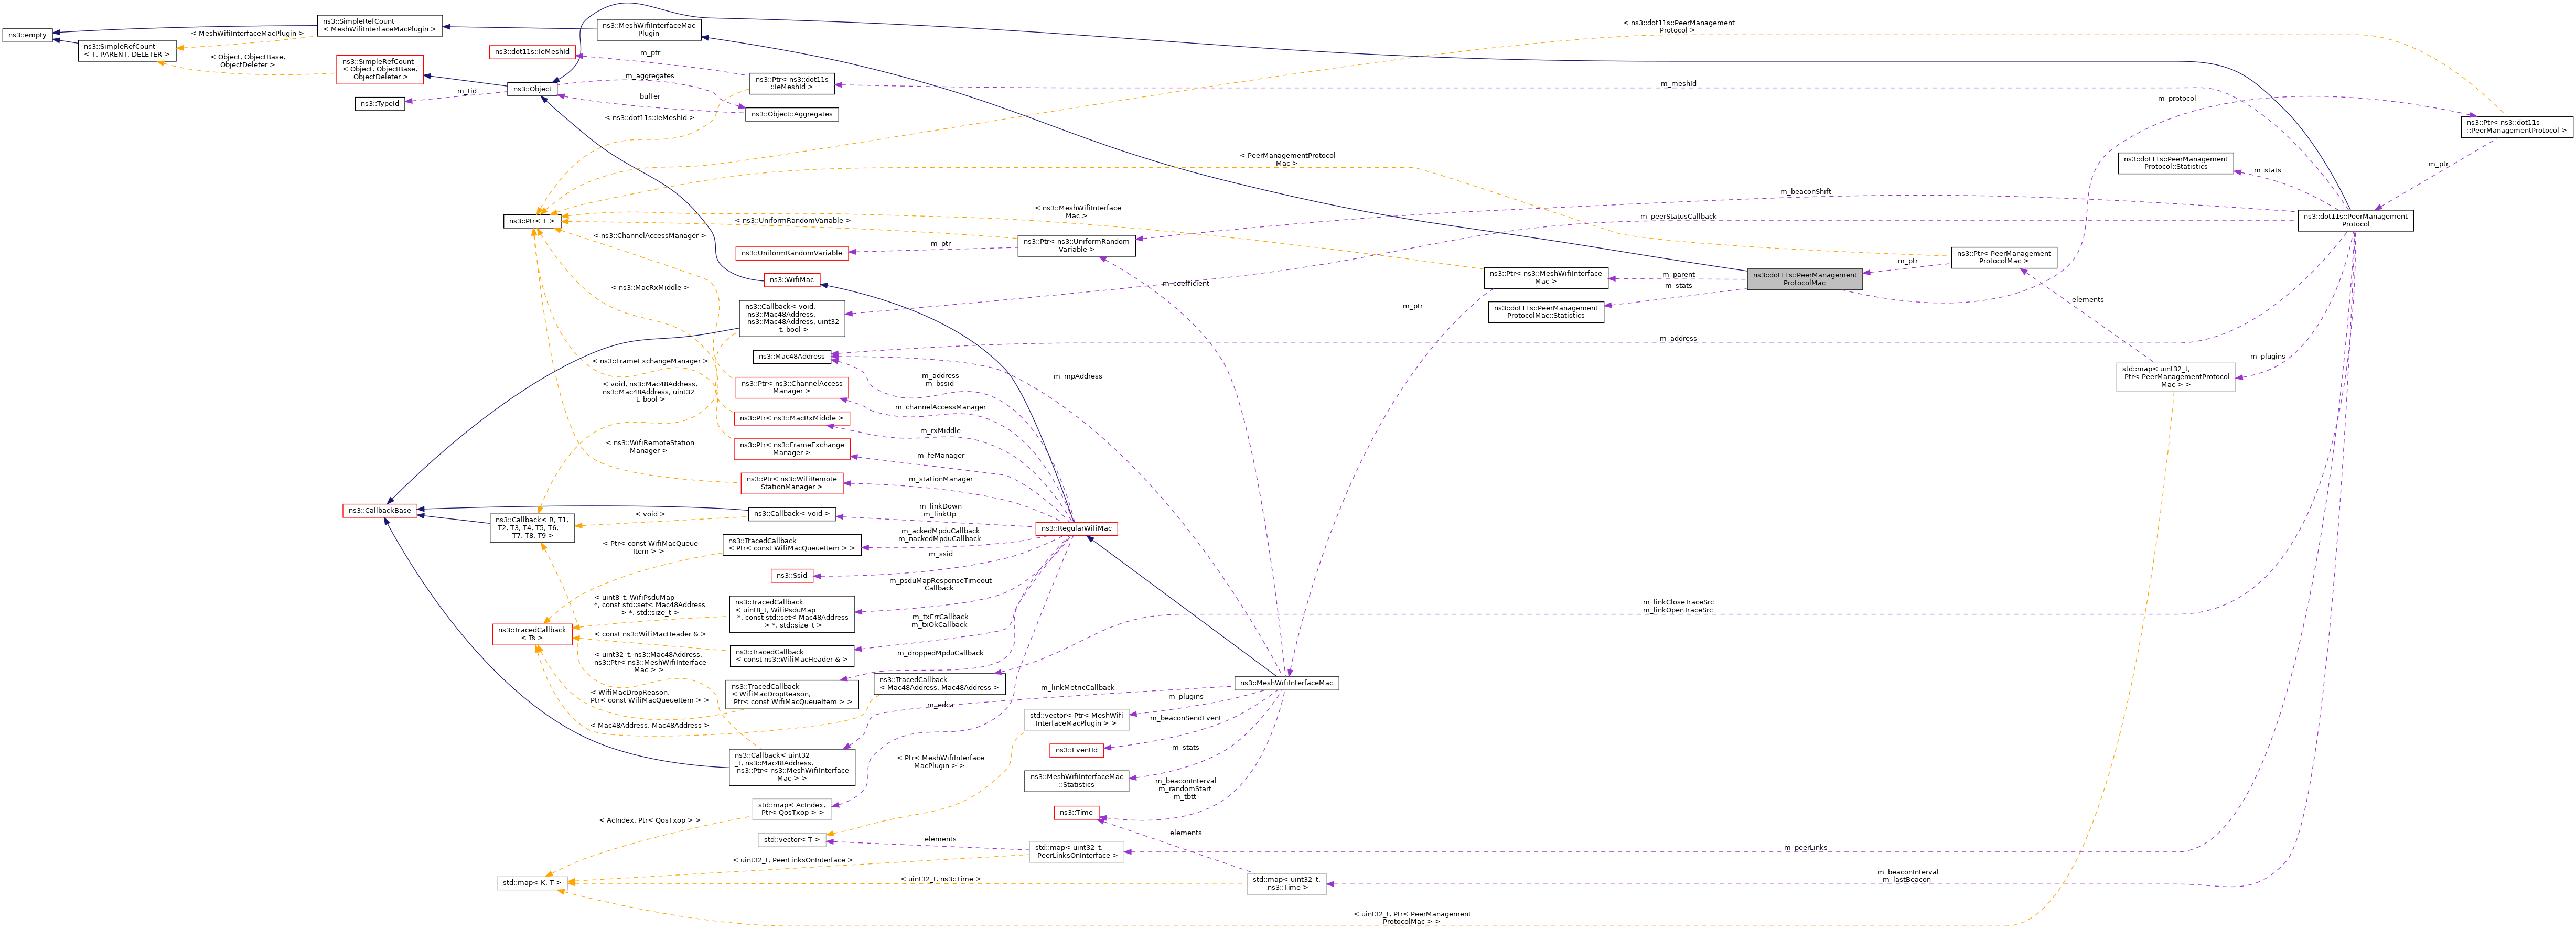Click the ns3::Object node
Viewport: 2576px width, 929px height.
(x=532, y=89)
